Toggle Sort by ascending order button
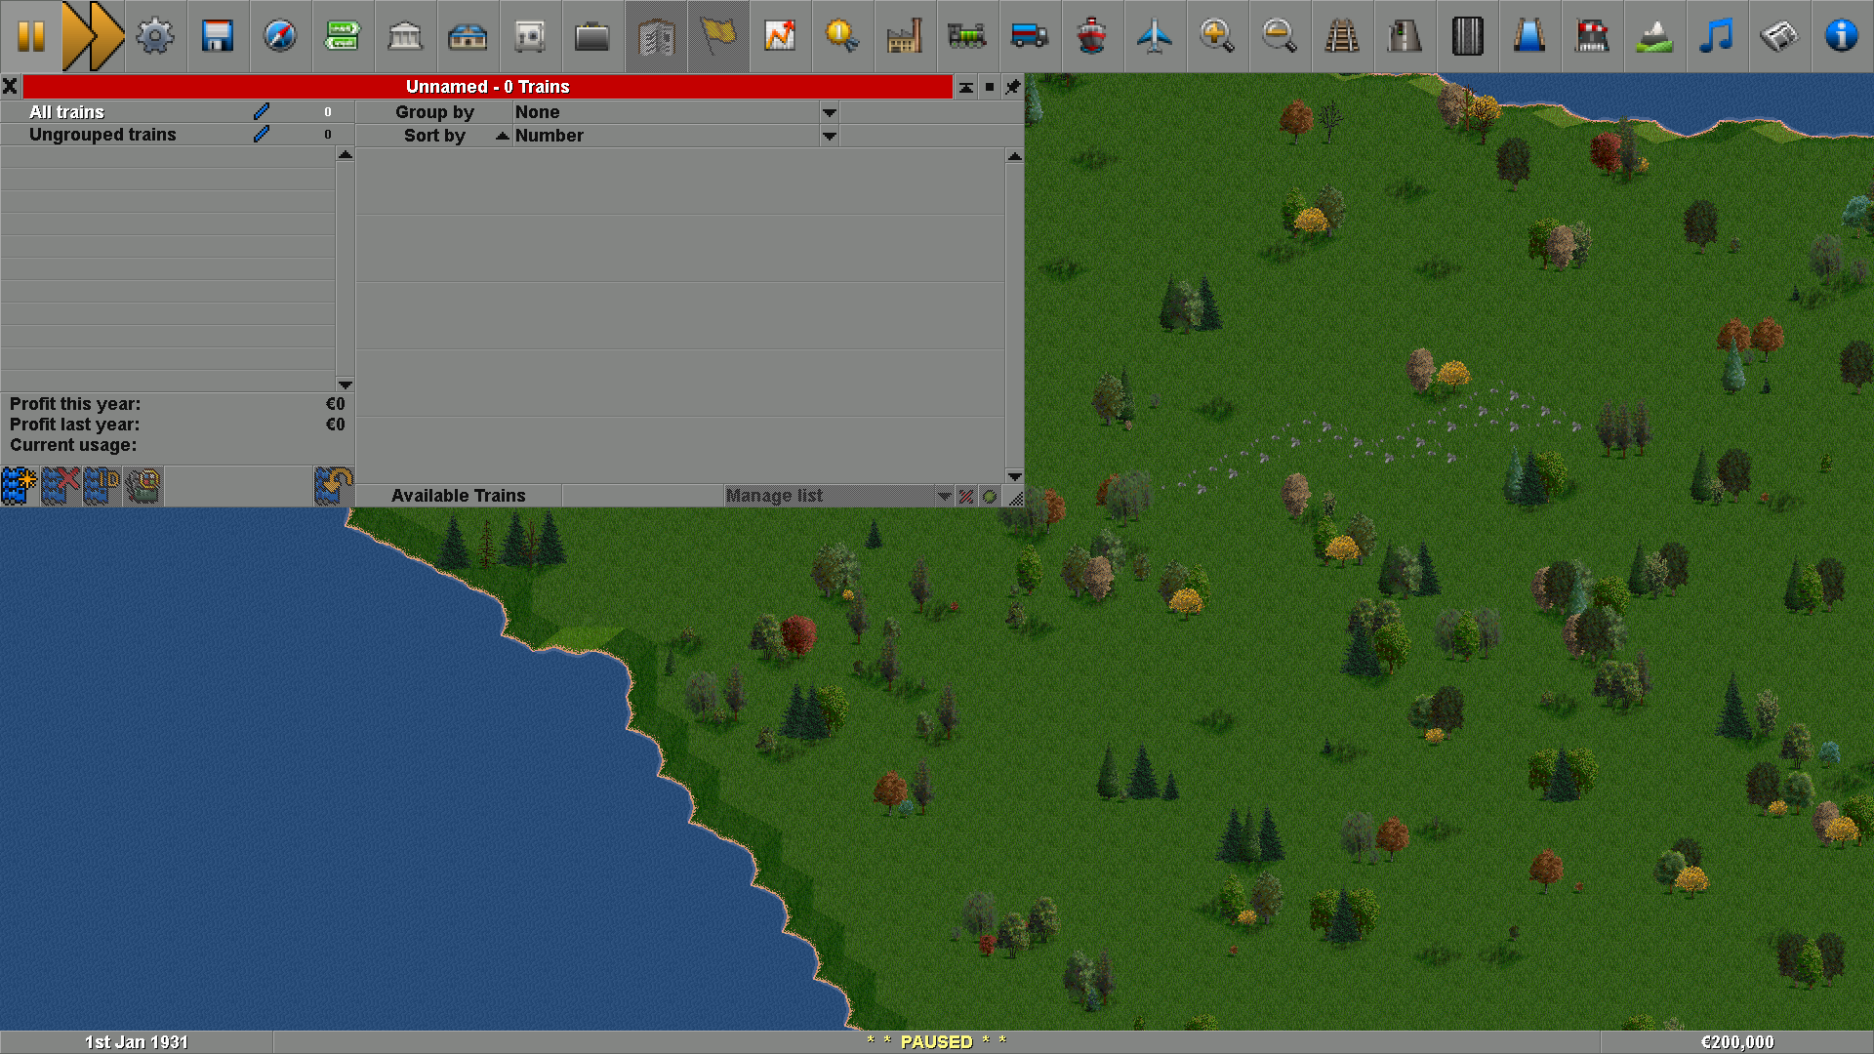 tap(434, 136)
